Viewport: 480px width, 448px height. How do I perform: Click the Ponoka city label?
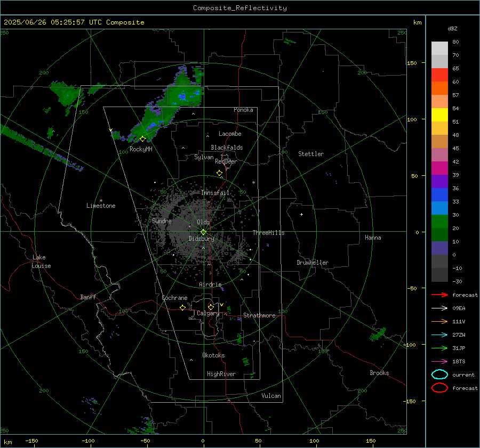pos(243,110)
